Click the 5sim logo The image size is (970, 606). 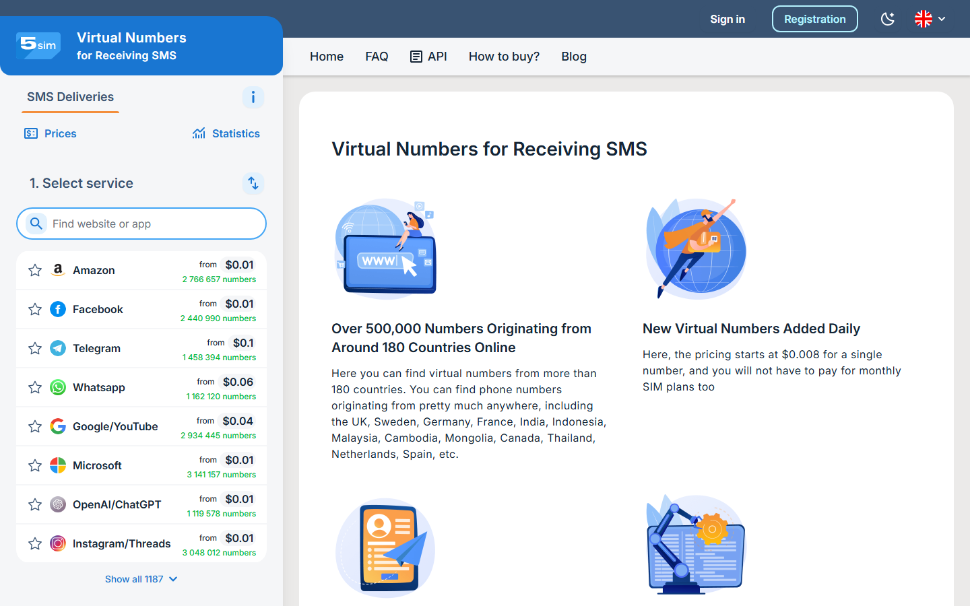[38, 45]
